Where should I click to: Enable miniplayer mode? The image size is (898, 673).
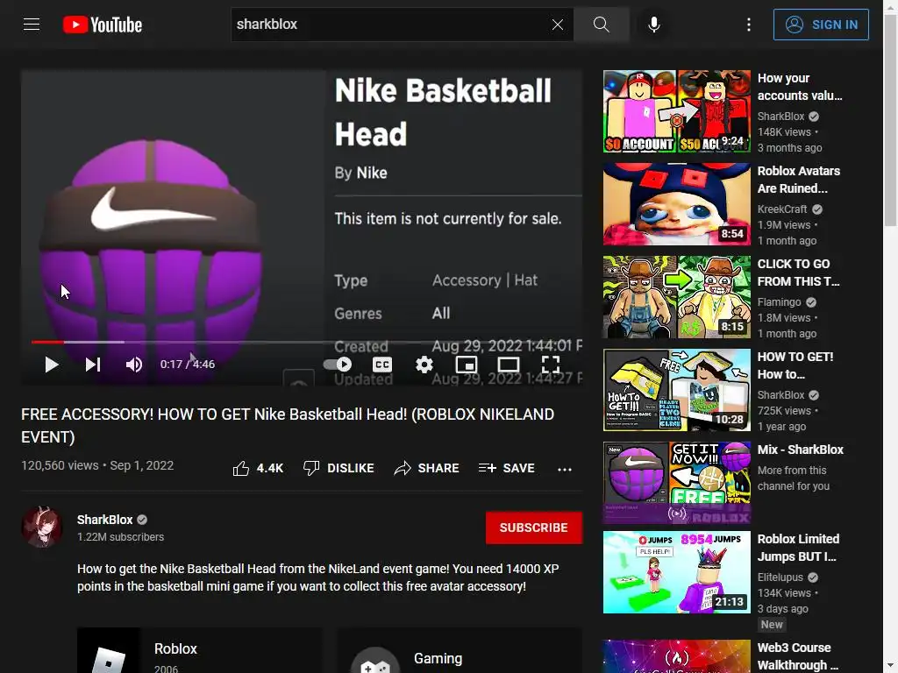coord(467,365)
